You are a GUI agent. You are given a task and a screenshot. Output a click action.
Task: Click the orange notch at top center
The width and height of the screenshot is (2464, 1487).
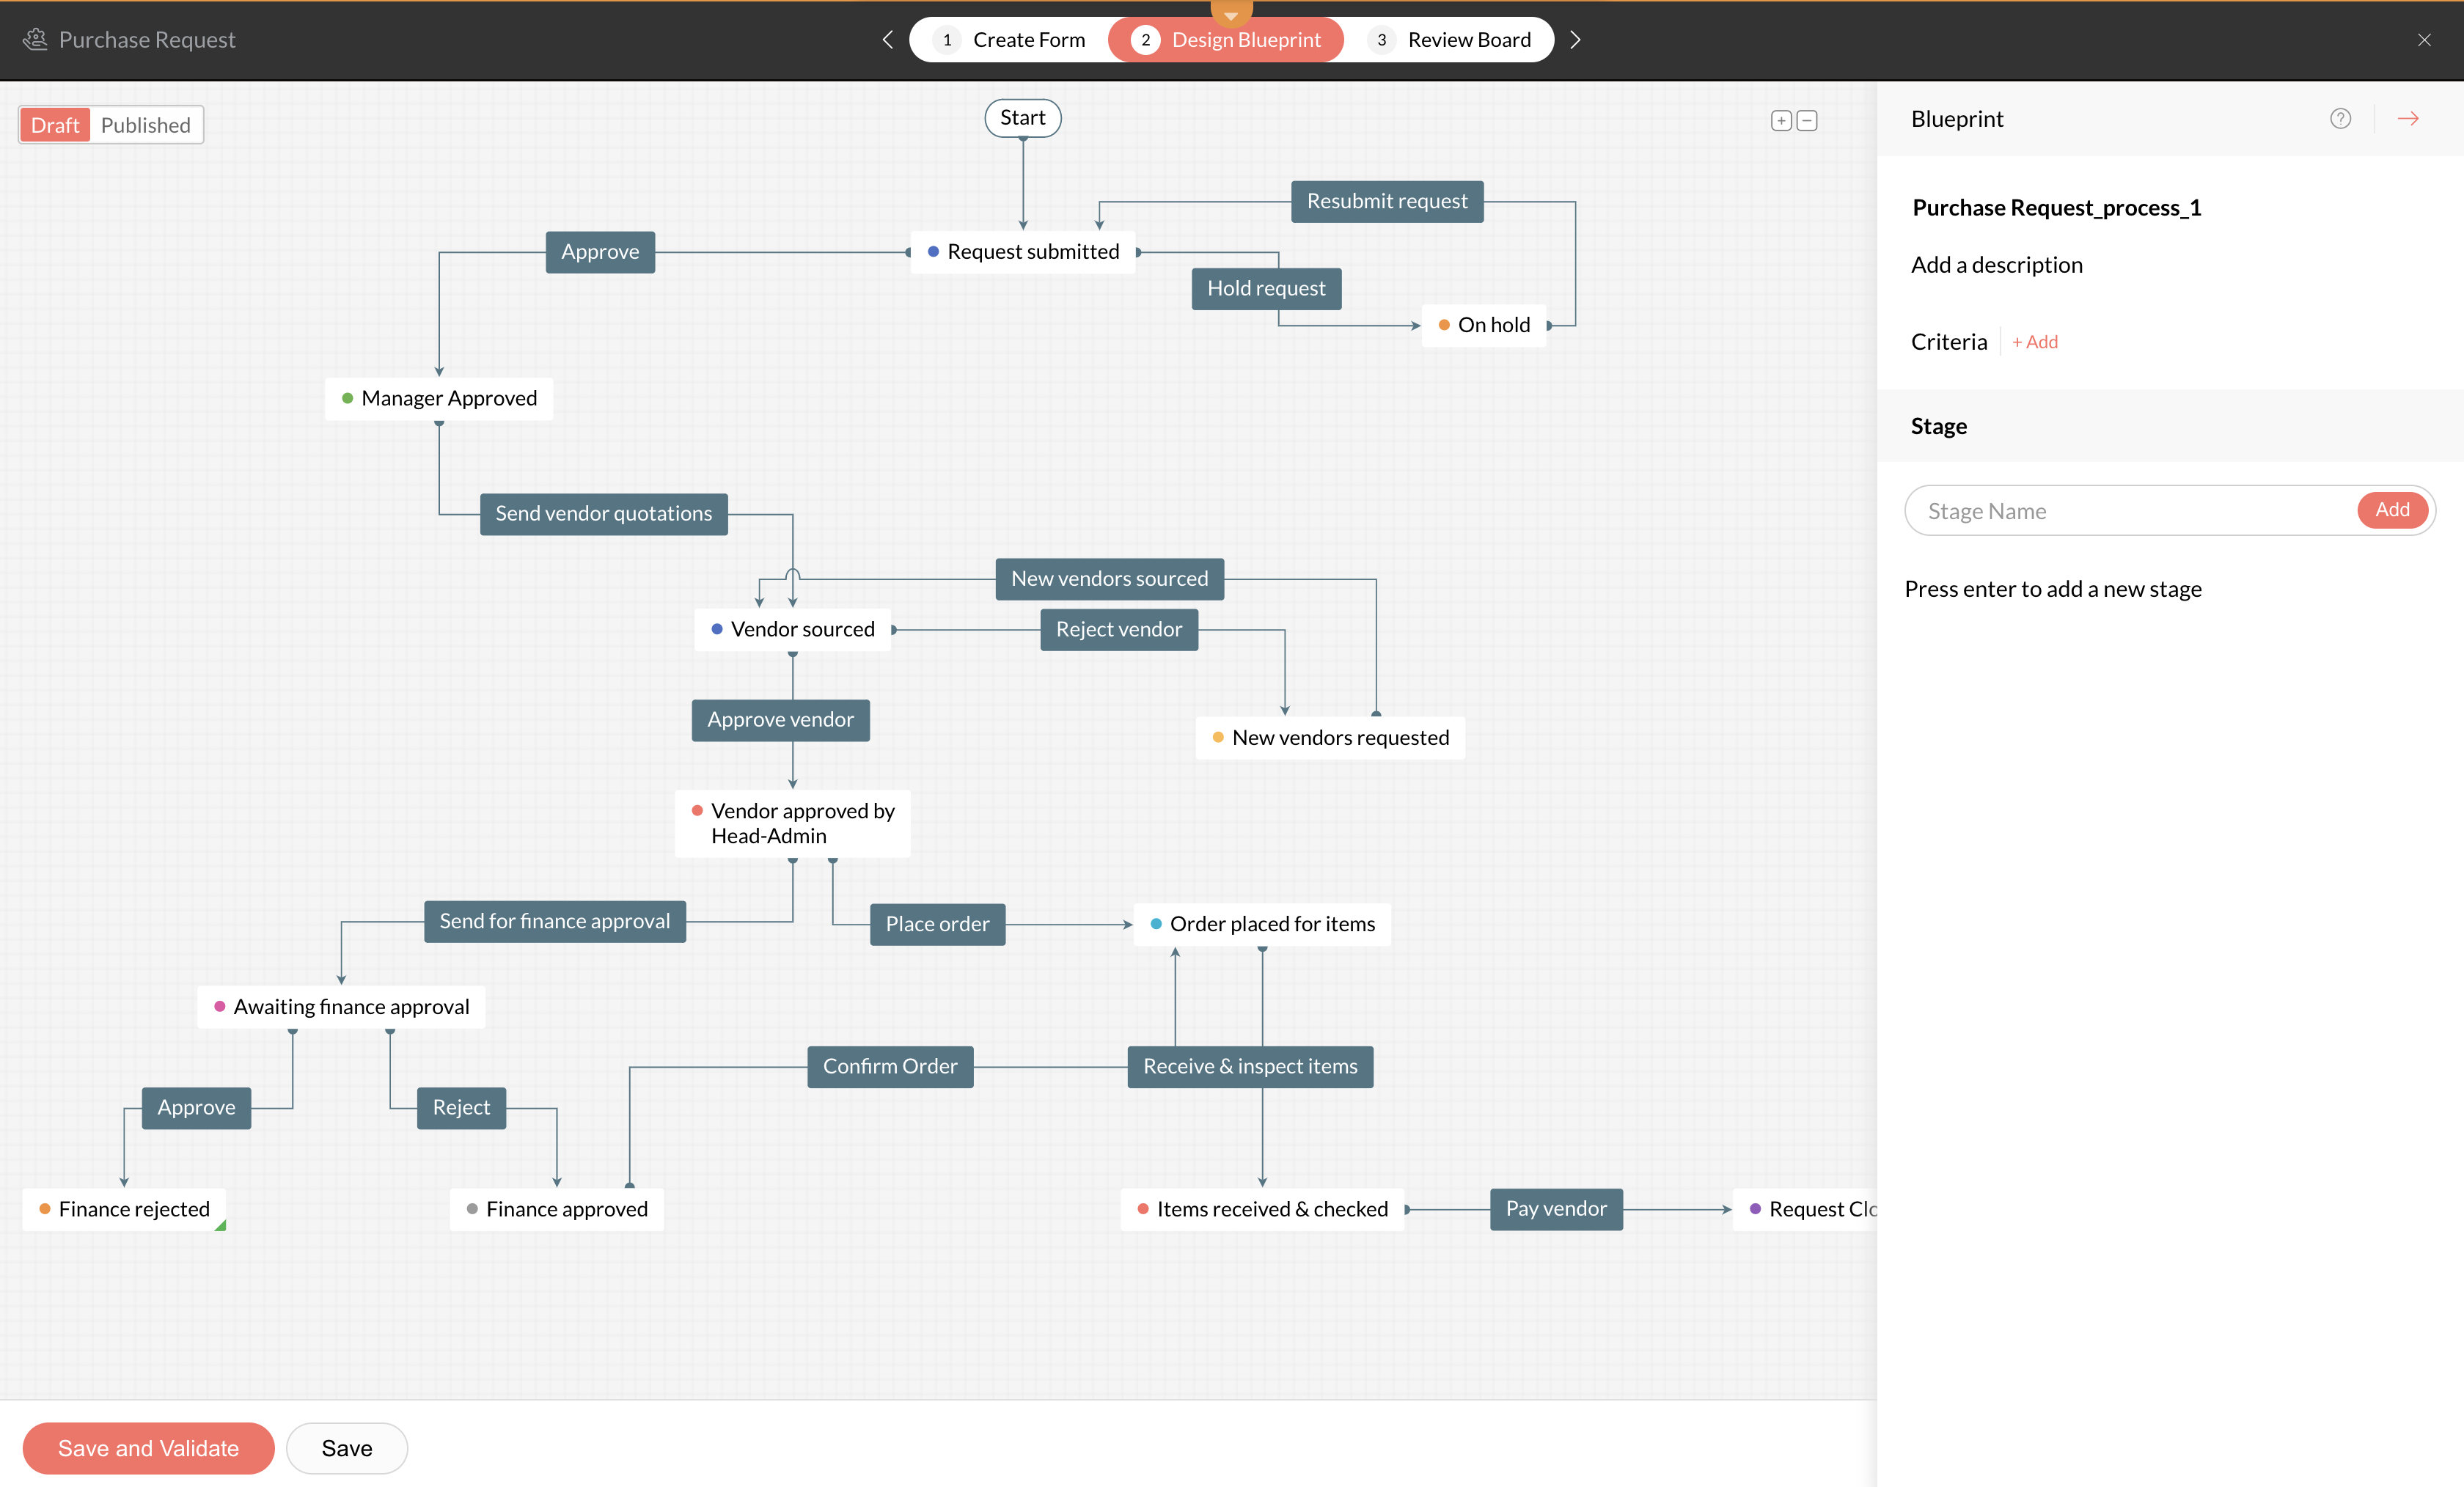pos(1231,12)
